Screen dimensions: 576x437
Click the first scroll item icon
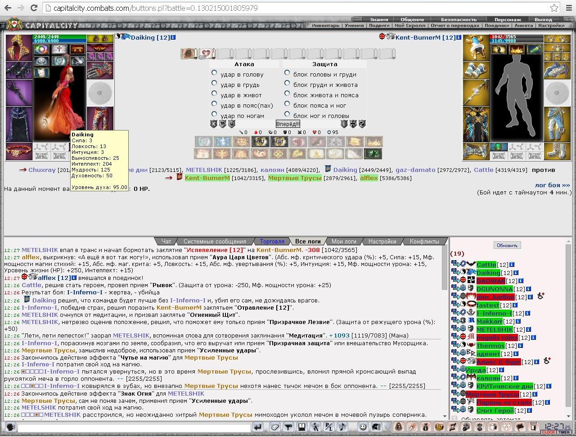tap(189, 54)
